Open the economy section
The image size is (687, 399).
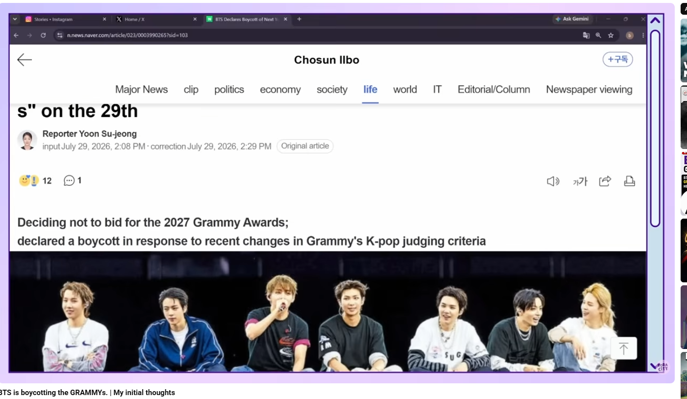(280, 89)
